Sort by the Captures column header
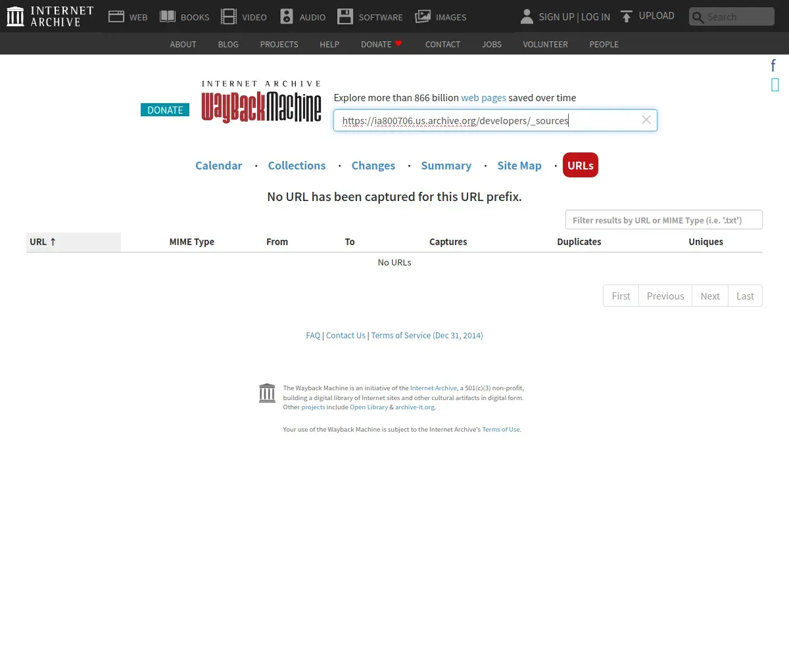 click(448, 242)
